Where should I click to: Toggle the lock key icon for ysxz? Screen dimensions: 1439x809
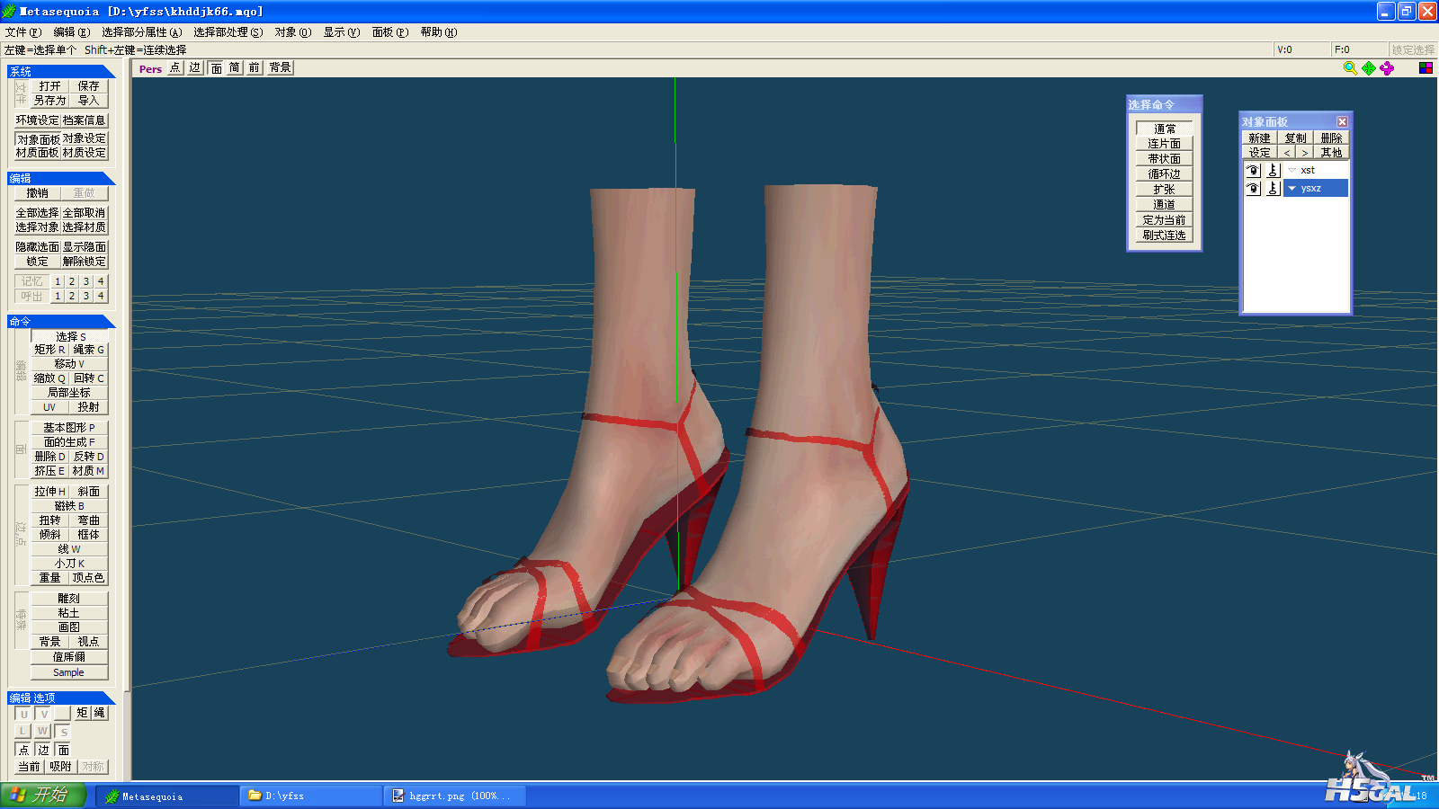pyautogui.click(x=1273, y=188)
